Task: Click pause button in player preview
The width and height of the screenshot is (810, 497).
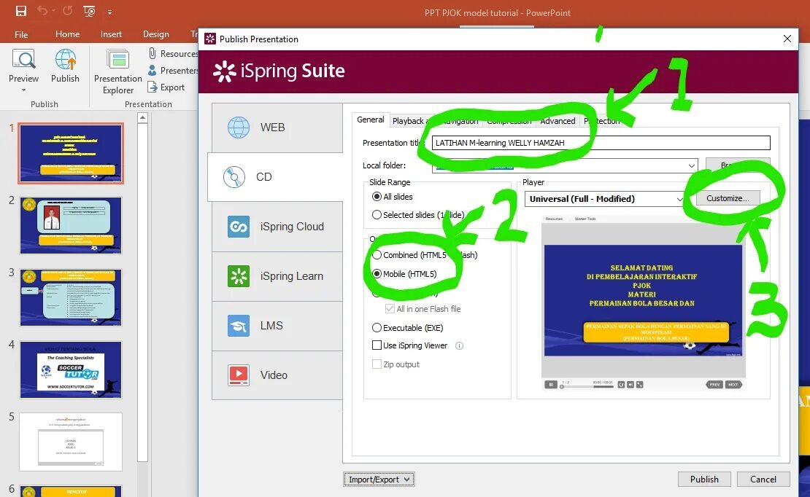Action: tap(551, 385)
